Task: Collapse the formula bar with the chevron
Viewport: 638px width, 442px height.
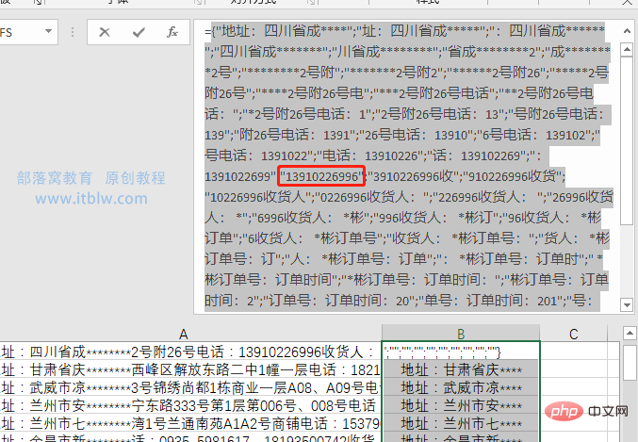Action: (x=627, y=31)
